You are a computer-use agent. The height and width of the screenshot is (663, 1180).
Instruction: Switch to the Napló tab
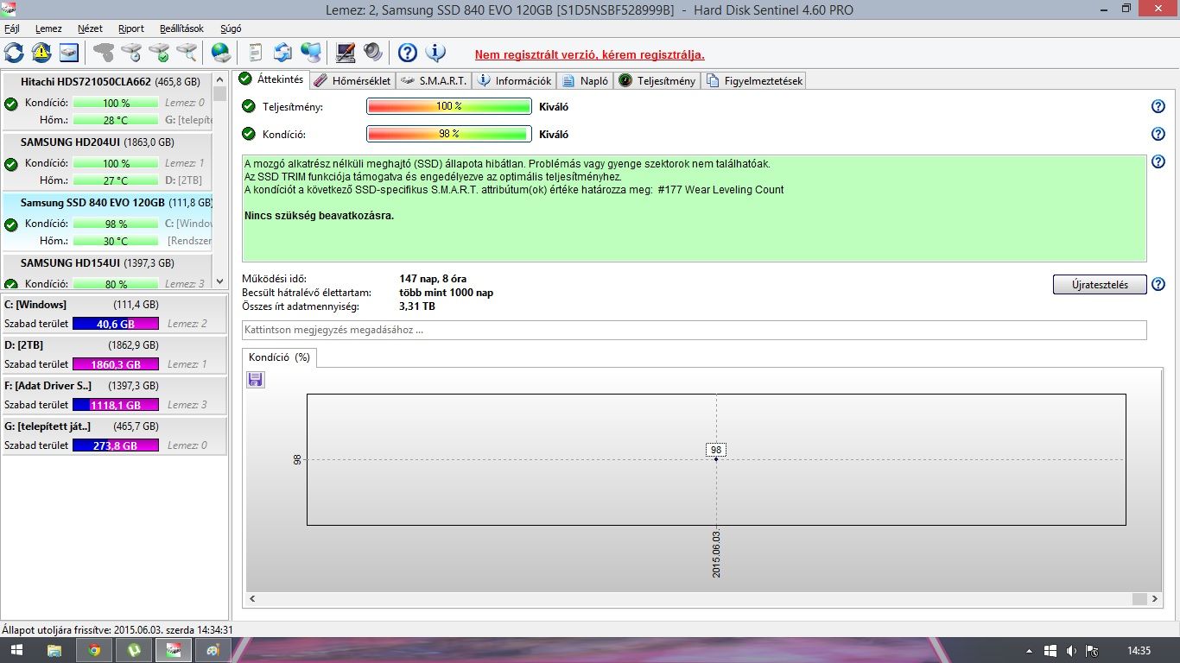[x=585, y=80]
